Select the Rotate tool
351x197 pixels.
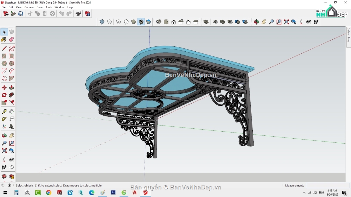point(4,95)
